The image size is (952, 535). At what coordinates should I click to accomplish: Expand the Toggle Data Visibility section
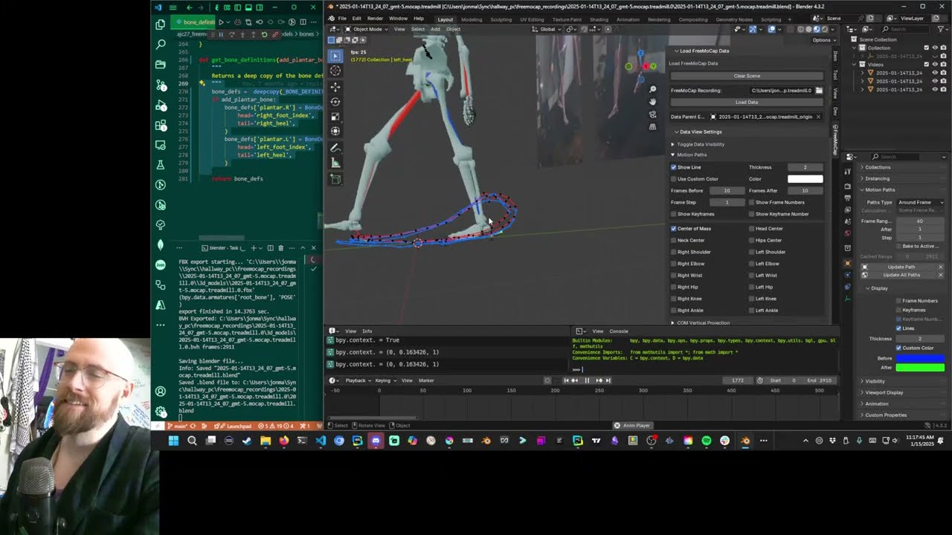[698, 144]
